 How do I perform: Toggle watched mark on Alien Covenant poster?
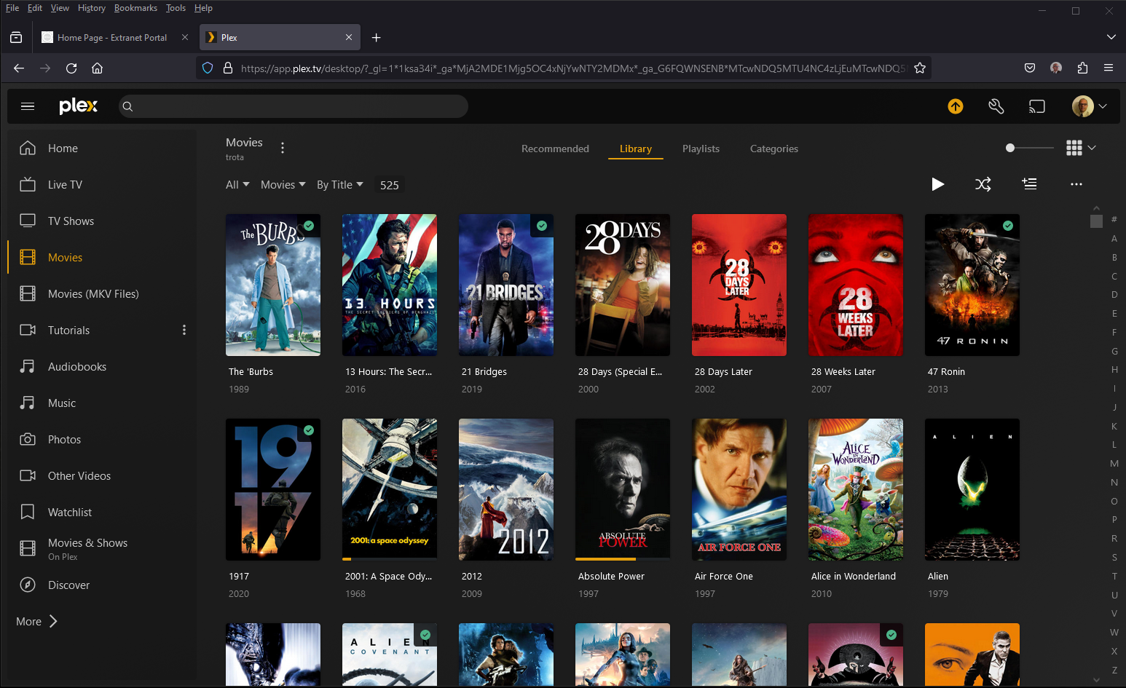click(425, 635)
